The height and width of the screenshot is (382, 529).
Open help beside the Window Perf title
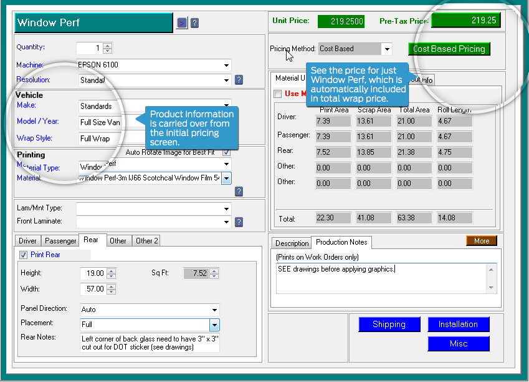(x=194, y=22)
